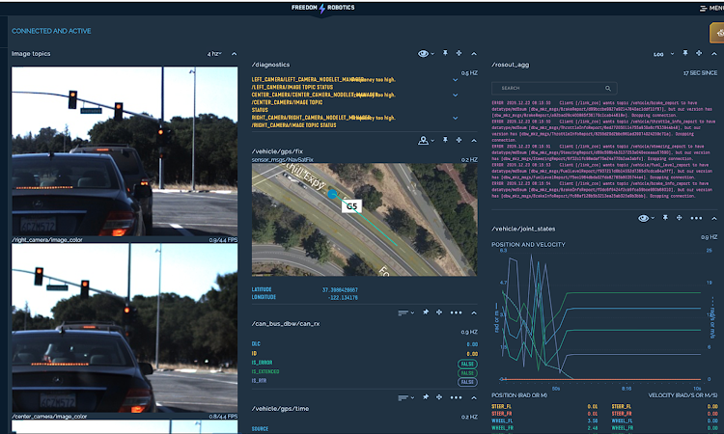Collapse the /vehicle/gps/fix panel
Viewport: 724px width, 434px height.
coord(474,140)
